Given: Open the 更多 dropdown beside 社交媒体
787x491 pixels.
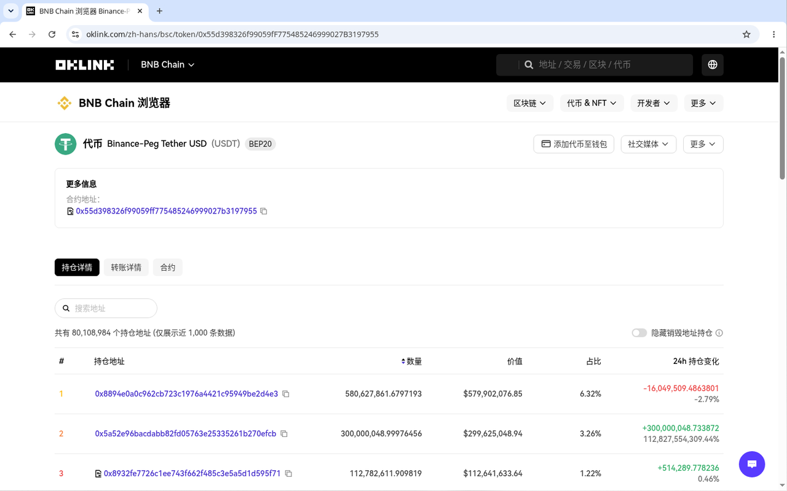Looking at the screenshot, I should (703, 144).
